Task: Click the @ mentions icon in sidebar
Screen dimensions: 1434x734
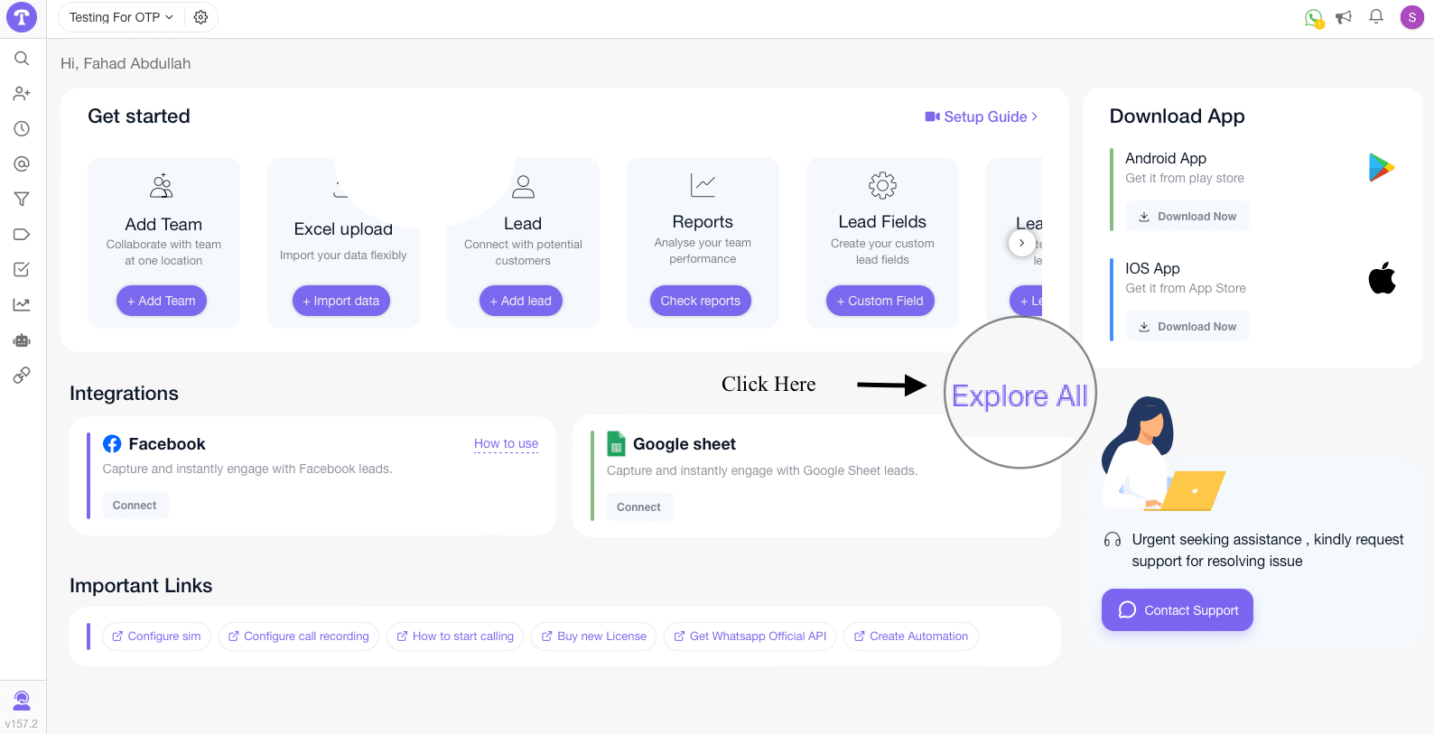Action: coord(22,163)
